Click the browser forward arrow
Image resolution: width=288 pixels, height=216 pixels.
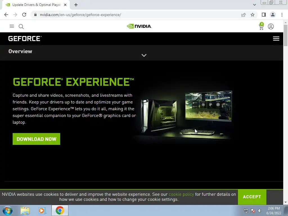click(x=15, y=15)
